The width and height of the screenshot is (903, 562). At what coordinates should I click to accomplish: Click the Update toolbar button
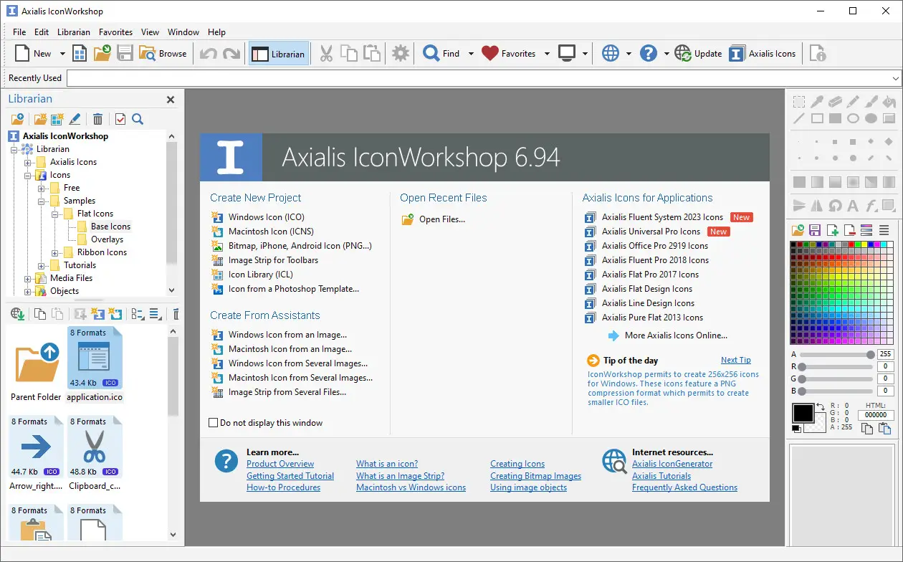coord(698,54)
